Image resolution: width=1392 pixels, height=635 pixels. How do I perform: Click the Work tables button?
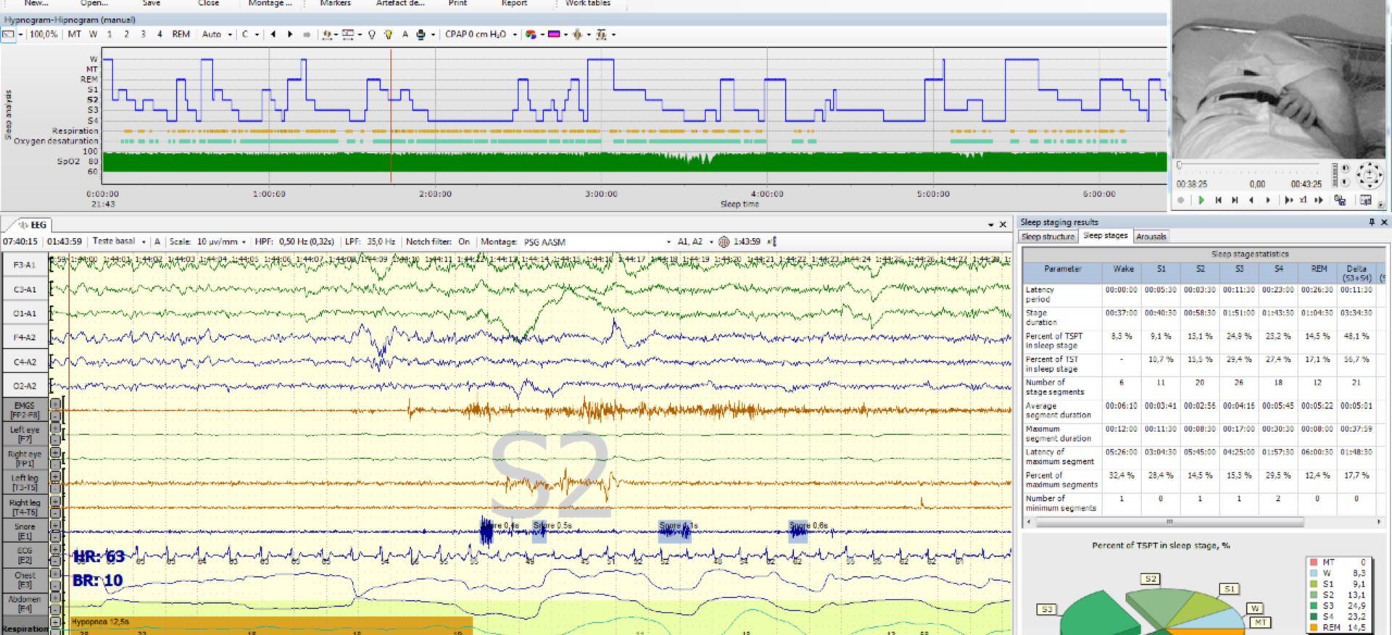[587, 3]
